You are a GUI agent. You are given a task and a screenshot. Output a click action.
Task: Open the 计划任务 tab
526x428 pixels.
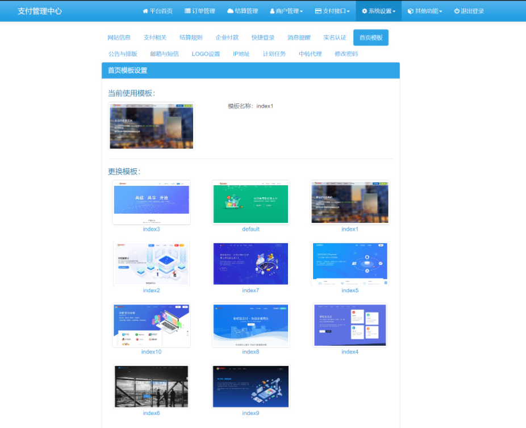coord(274,53)
